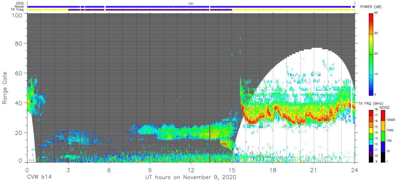399x184 pixels.
Task: Select the purple section of the TX Freq strip
Action: (150, 10)
